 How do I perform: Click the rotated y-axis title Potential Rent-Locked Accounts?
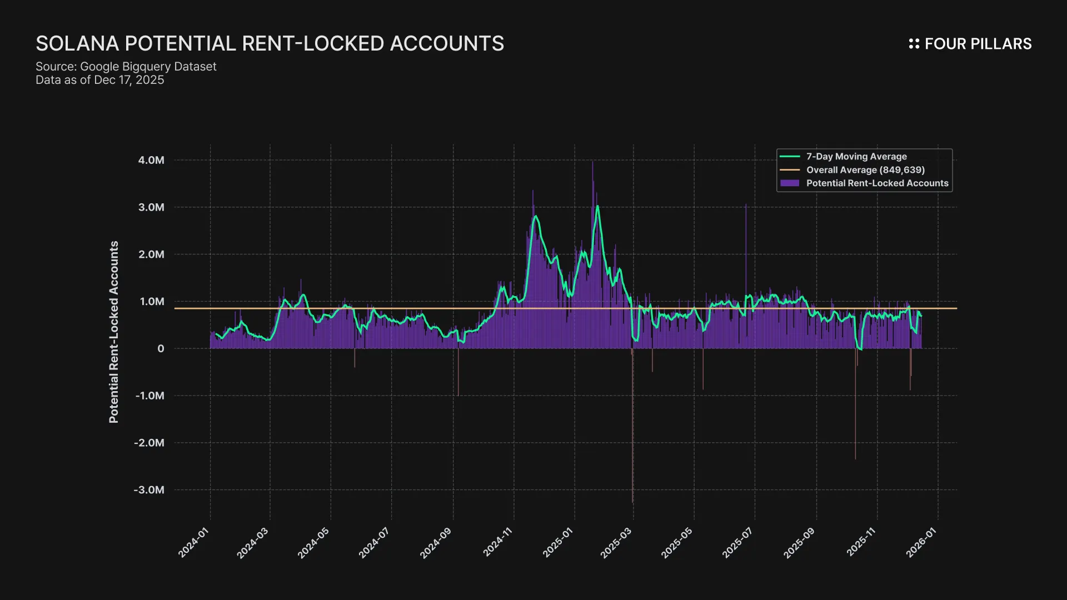pos(114,332)
